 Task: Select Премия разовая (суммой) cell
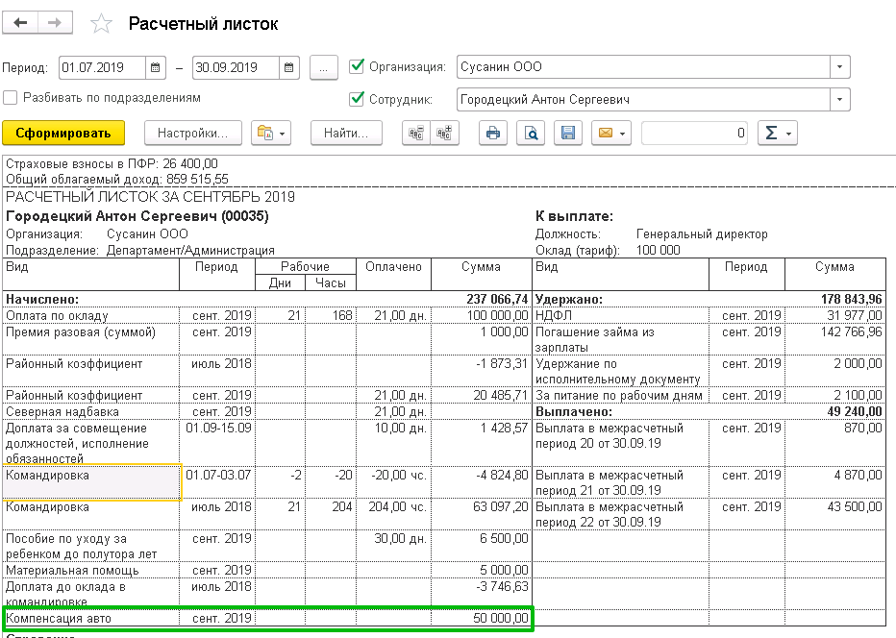click(91, 339)
